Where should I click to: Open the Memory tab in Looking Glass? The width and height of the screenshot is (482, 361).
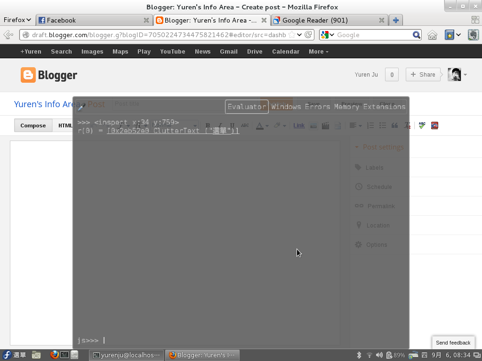pos(346,107)
